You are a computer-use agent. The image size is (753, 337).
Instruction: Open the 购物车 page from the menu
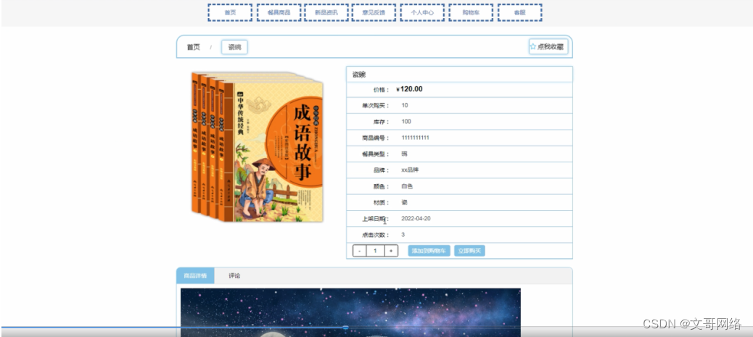tap(471, 12)
